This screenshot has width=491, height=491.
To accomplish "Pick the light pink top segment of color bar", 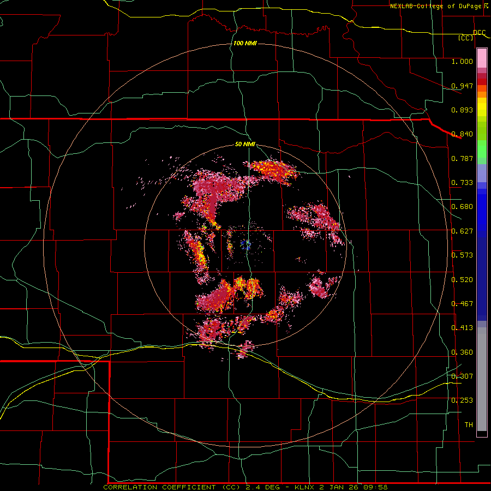I will point(482,58).
